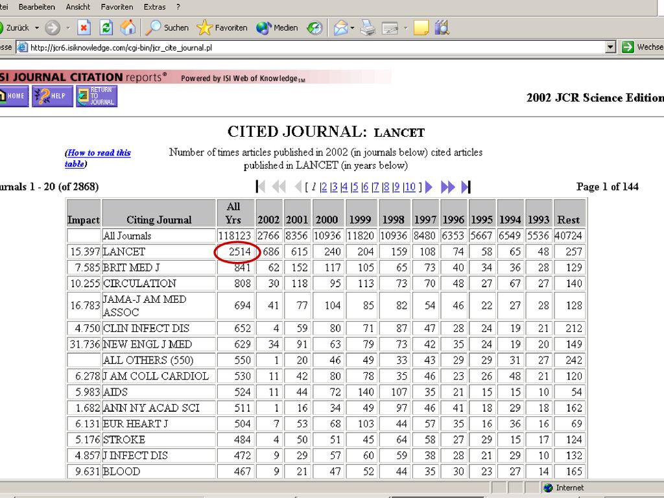This screenshot has height=498, width=664.
Task: Go to results page 10
Action: 410,187
